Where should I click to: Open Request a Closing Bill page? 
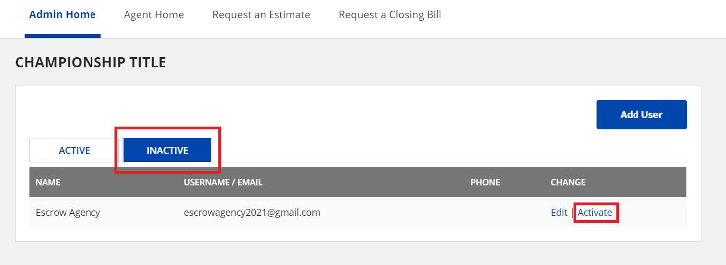pyautogui.click(x=389, y=15)
